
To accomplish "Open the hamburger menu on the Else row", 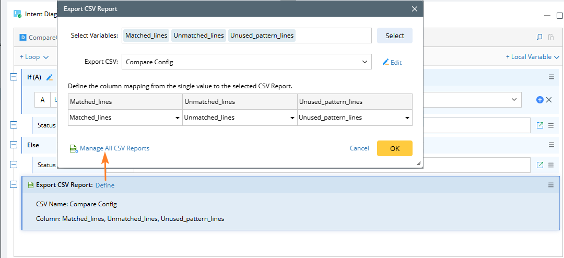I will point(551,145).
